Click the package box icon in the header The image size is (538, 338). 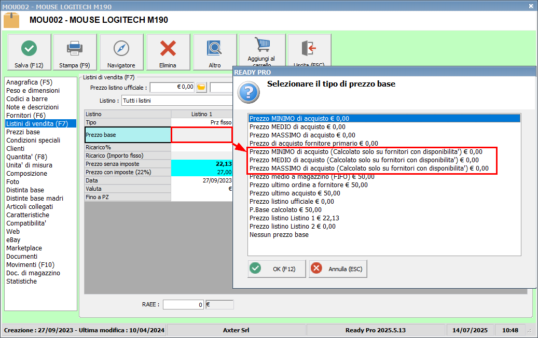(11, 20)
